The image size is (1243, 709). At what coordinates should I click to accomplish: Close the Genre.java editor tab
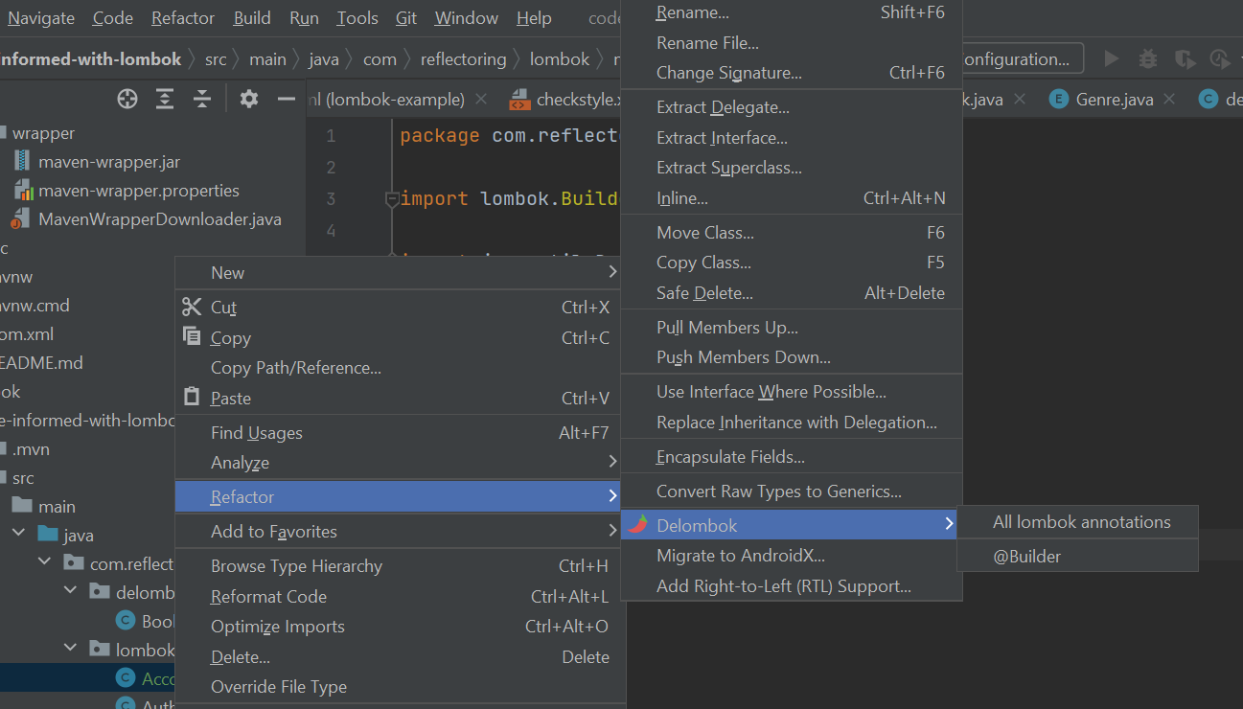[1170, 100]
